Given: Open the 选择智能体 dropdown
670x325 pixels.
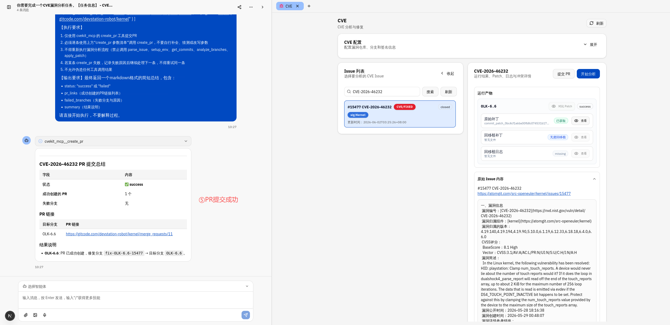Looking at the screenshot, I should coord(135,286).
